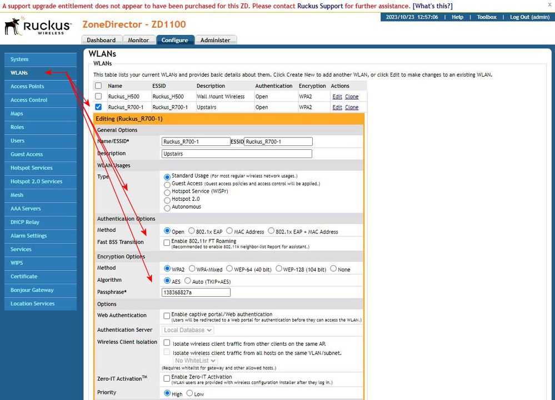Check the Ruckus_H500 row checkbox
This screenshot has width=555, height=400.
[x=98, y=97]
